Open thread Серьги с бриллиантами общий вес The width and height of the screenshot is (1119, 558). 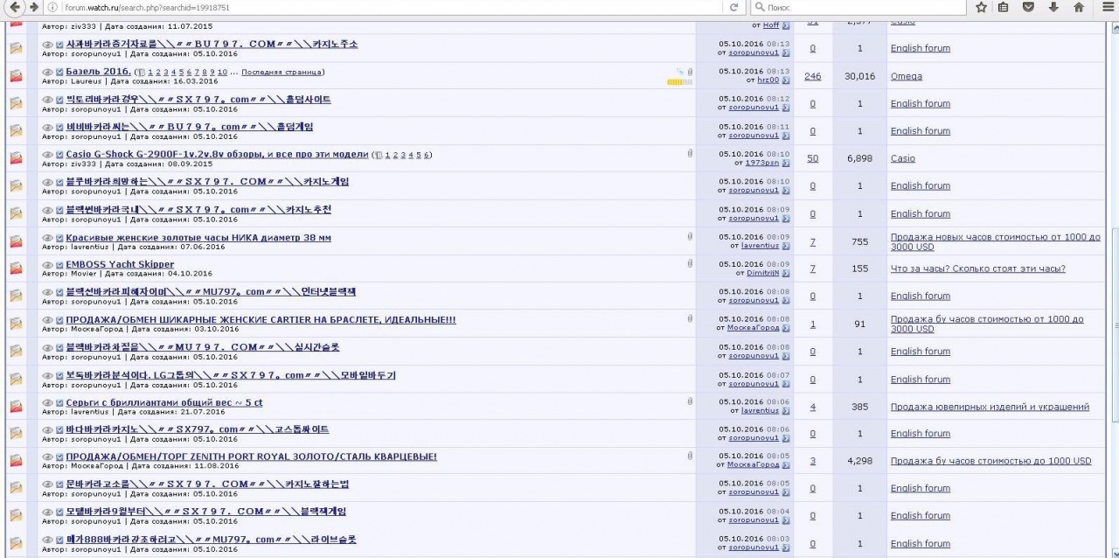pos(164,402)
